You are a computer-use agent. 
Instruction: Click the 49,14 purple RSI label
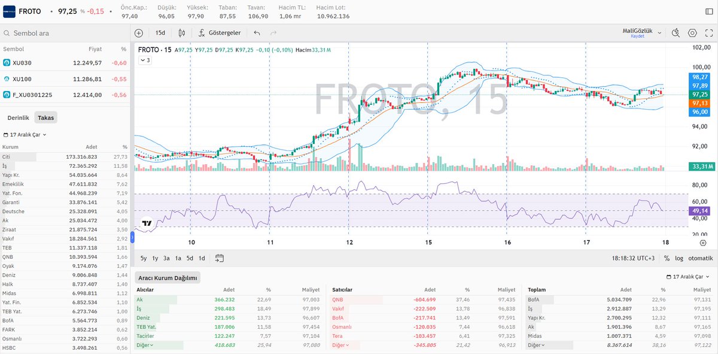pos(700,211)
